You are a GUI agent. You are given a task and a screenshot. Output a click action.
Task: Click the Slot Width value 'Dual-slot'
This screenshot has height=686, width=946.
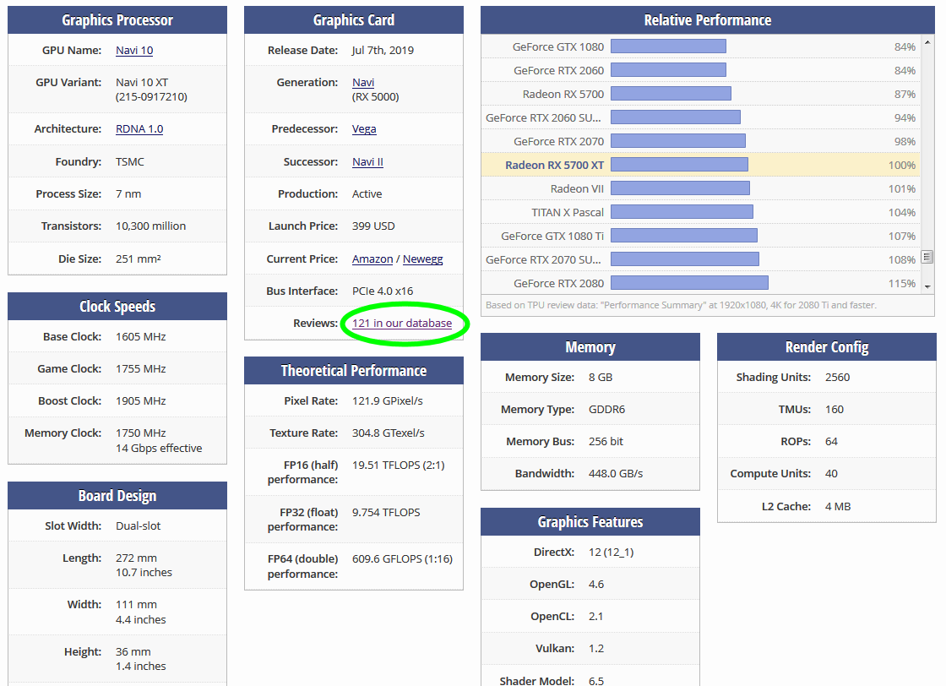[139, 525]
